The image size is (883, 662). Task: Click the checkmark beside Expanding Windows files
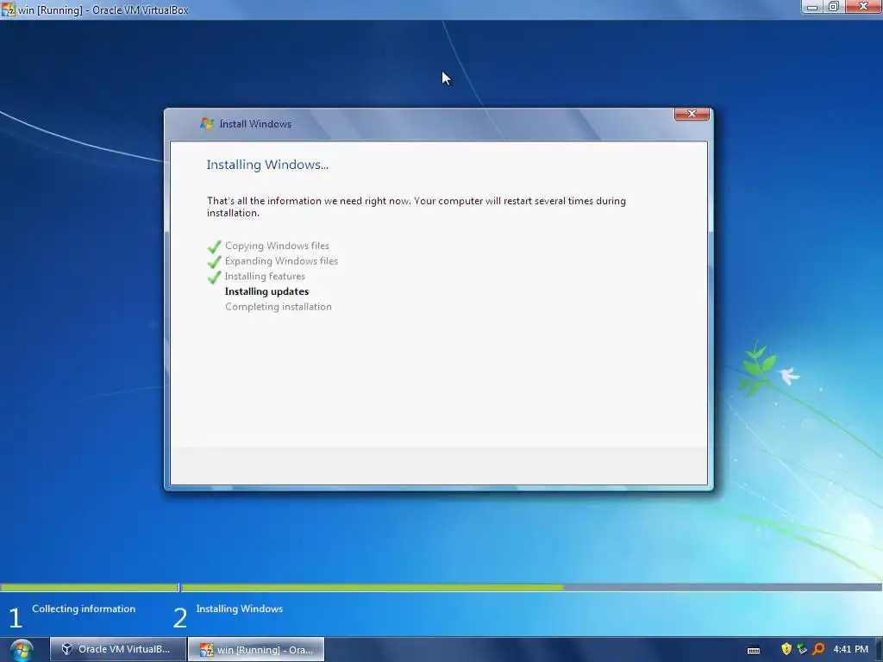point(214,262)
